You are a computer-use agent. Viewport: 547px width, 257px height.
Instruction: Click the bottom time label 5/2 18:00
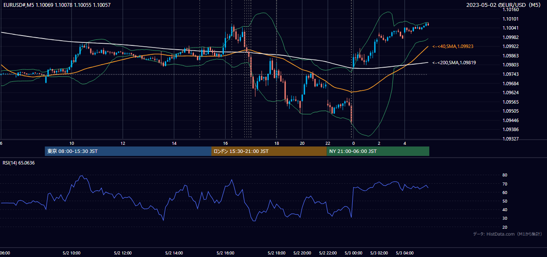coord(276,253)
